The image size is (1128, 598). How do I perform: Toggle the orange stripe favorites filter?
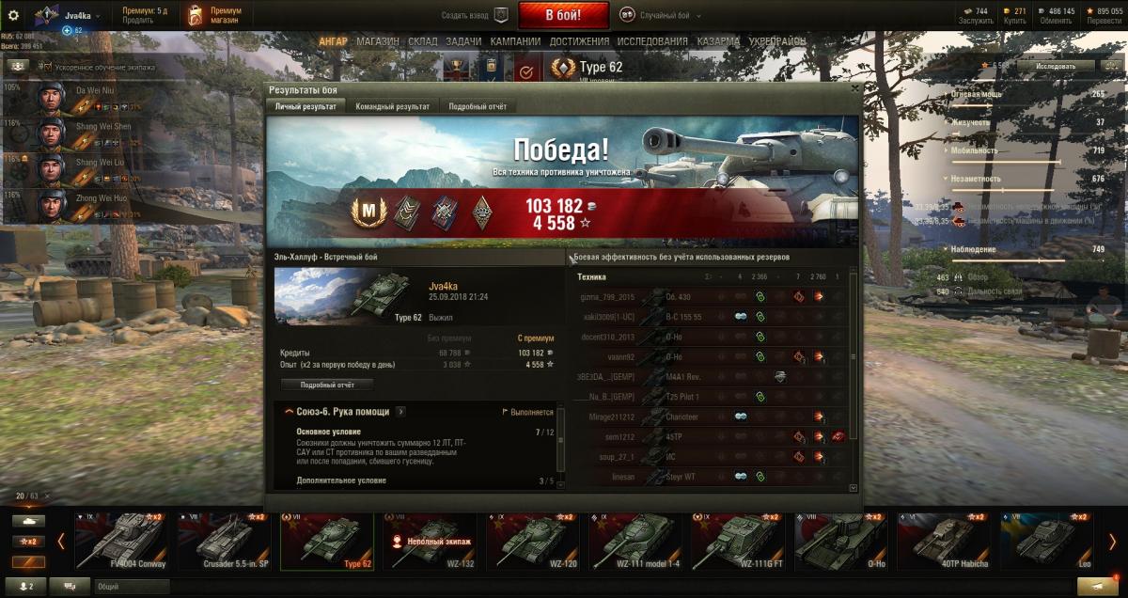coord(28,562)
